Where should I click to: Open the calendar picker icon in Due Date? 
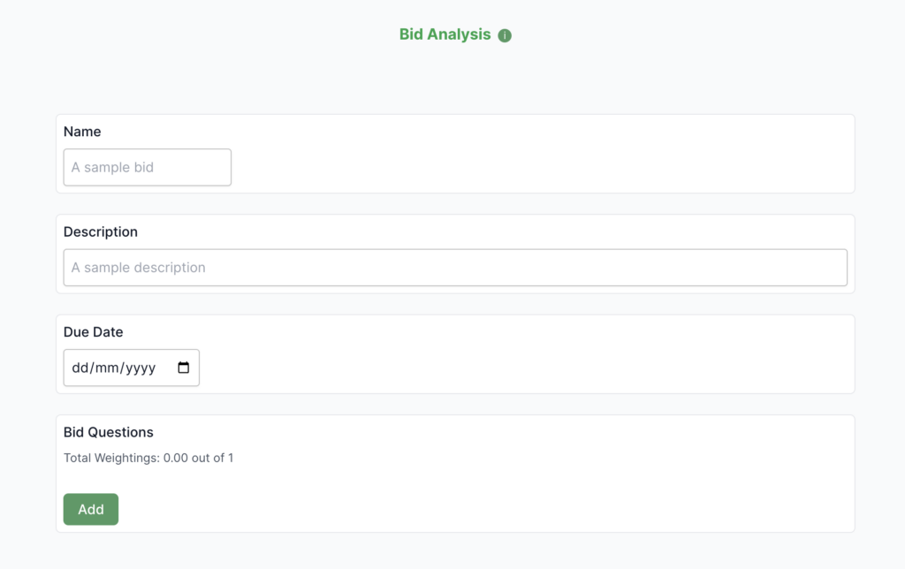click(x=184, y=368)
